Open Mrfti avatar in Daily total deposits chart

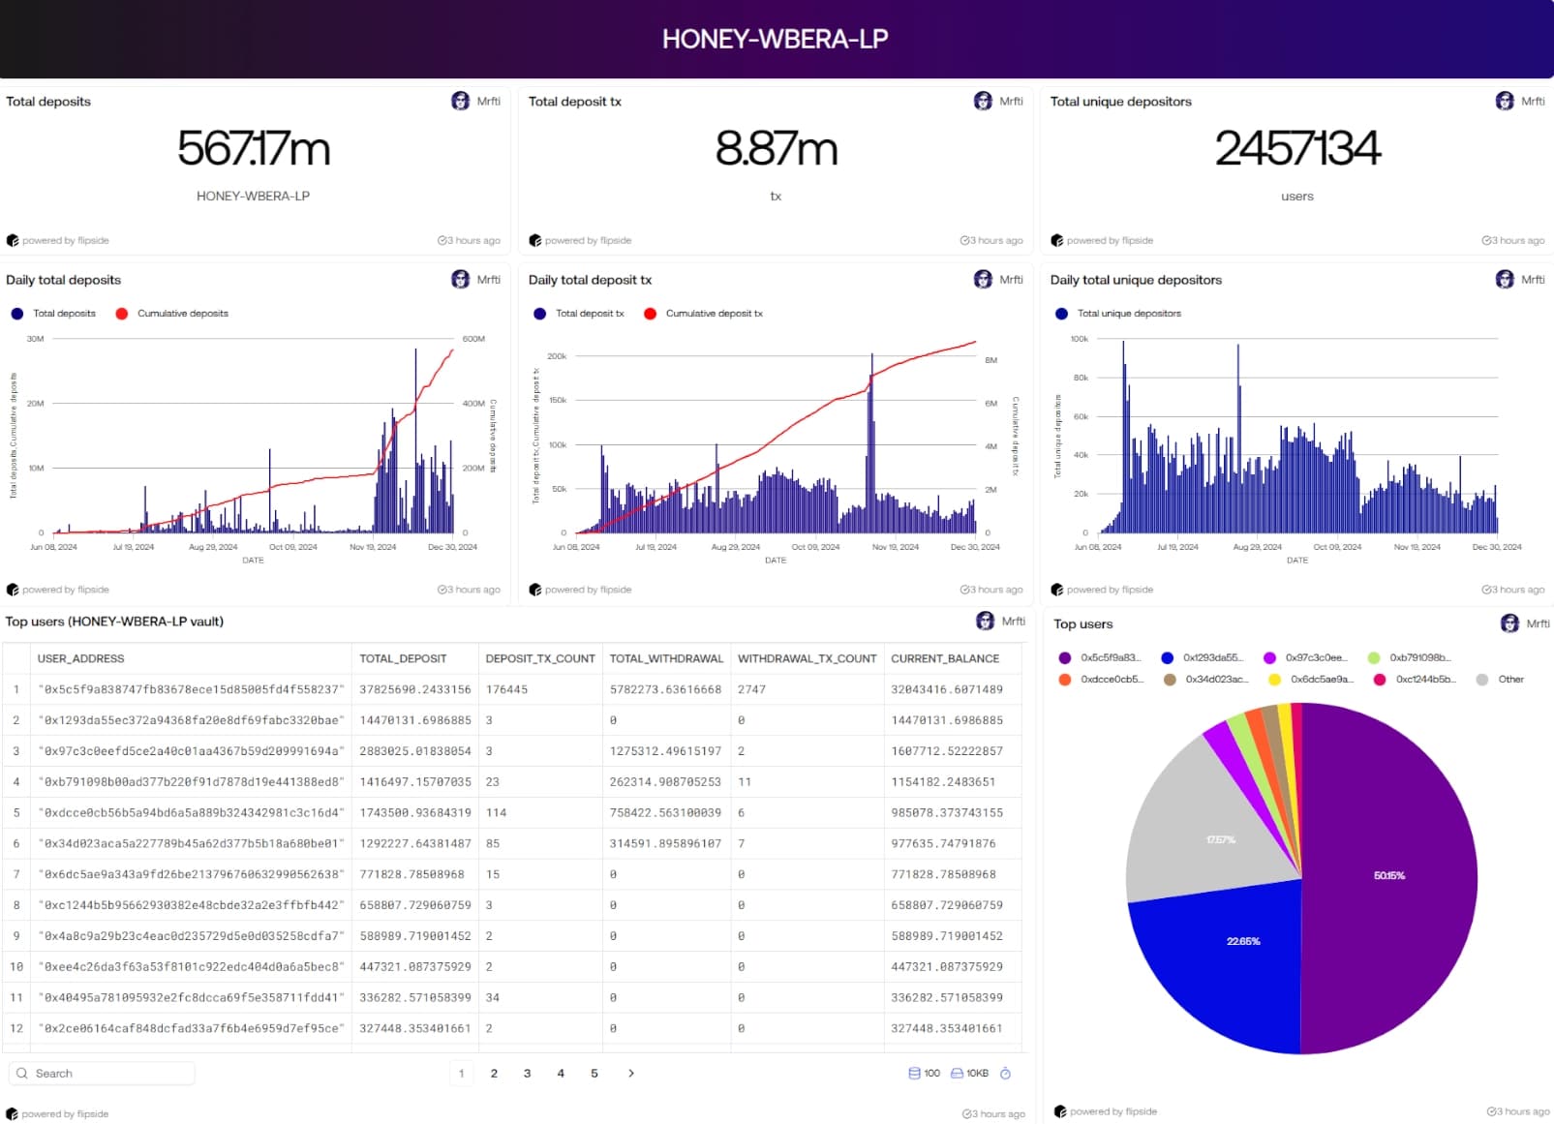coord(461,279)
